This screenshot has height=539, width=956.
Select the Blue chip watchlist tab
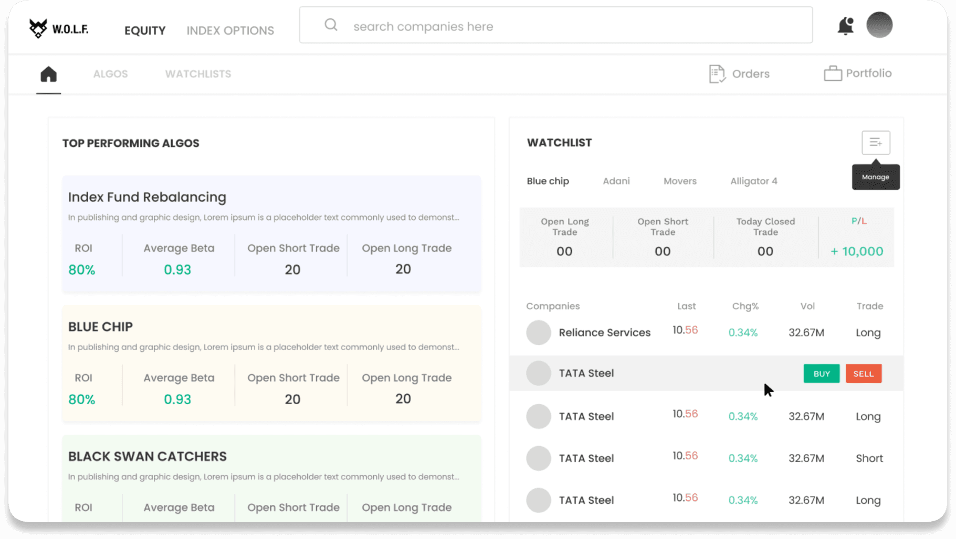[x=548, y=181]
